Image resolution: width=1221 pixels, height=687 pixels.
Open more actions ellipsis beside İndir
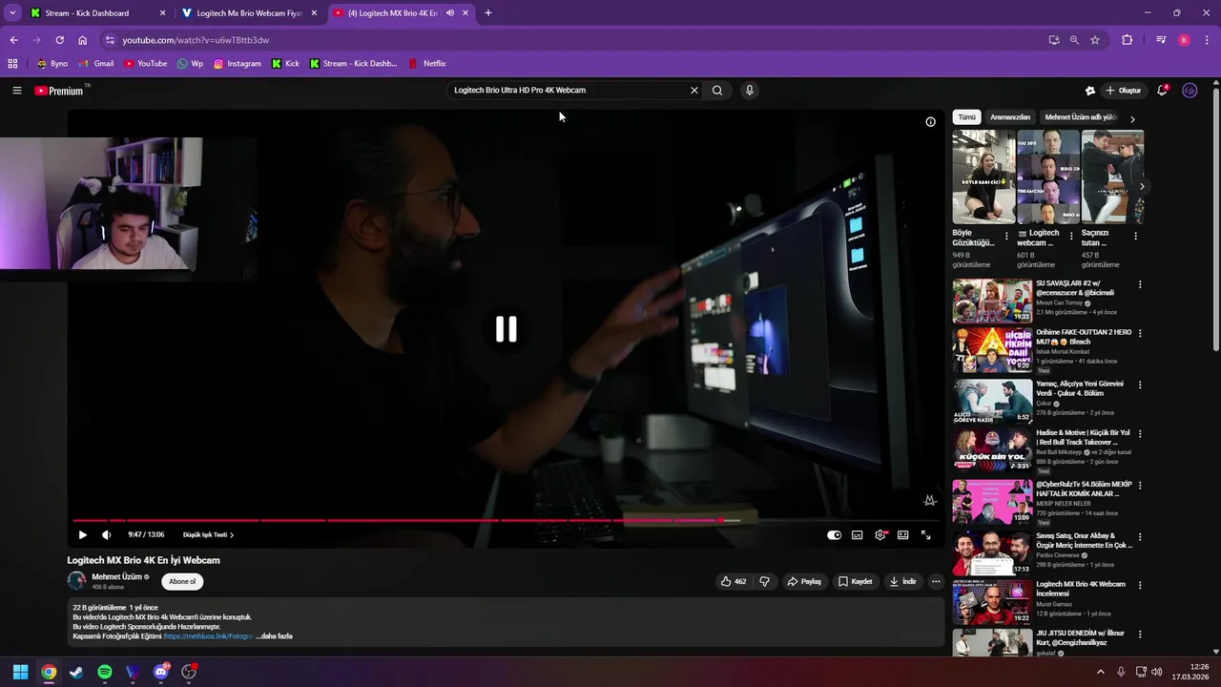point(936,582)
